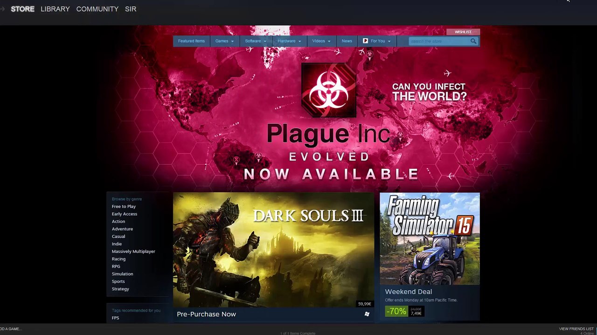Image resolution: width=597 pixels, height=335 pixels.
Task: Click the search magnifier icon
Action: [473, 41]
